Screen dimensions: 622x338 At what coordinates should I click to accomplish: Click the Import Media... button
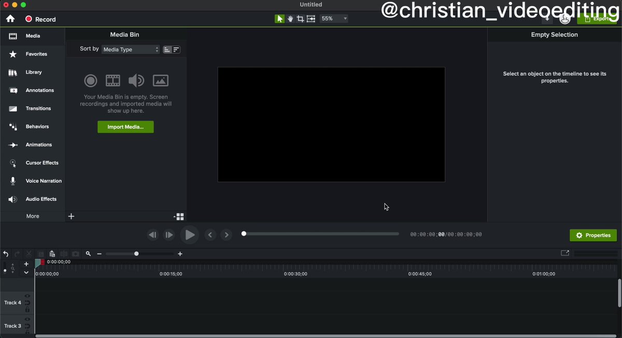pyautogui.click(x=125, y=127)
